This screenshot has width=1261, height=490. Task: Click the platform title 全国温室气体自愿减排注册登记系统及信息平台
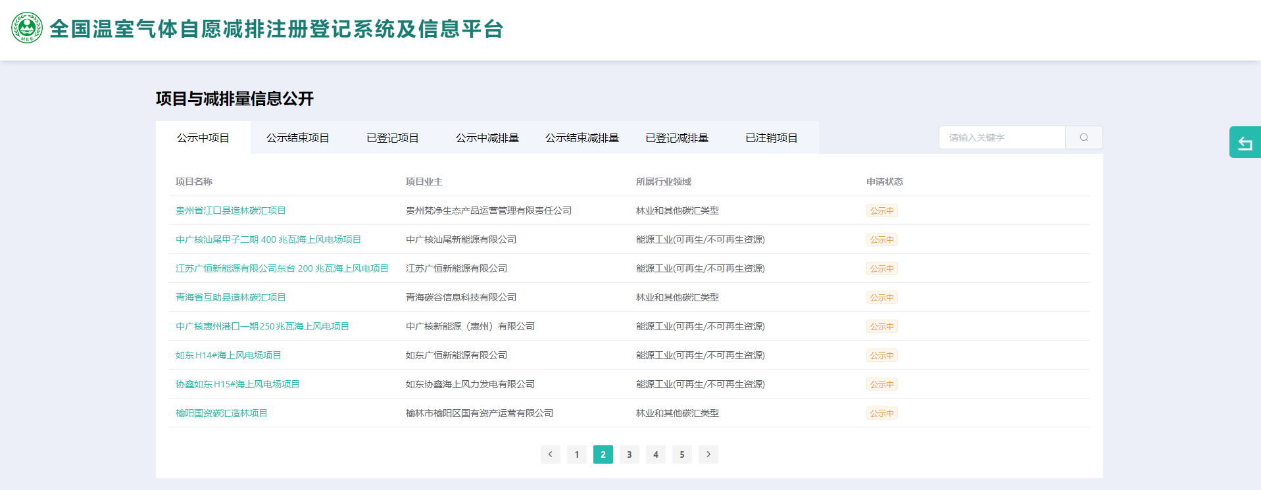(276, 29)
